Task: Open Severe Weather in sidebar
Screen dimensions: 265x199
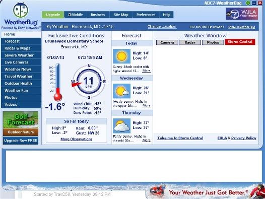Action: 21,55
